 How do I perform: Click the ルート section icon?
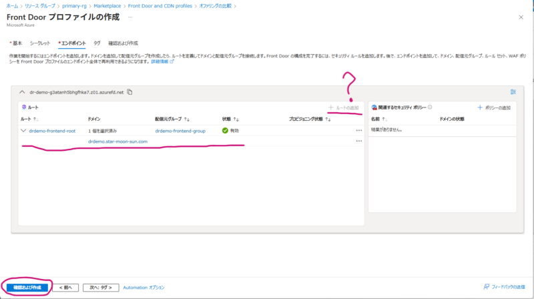(x=24, y=107)
